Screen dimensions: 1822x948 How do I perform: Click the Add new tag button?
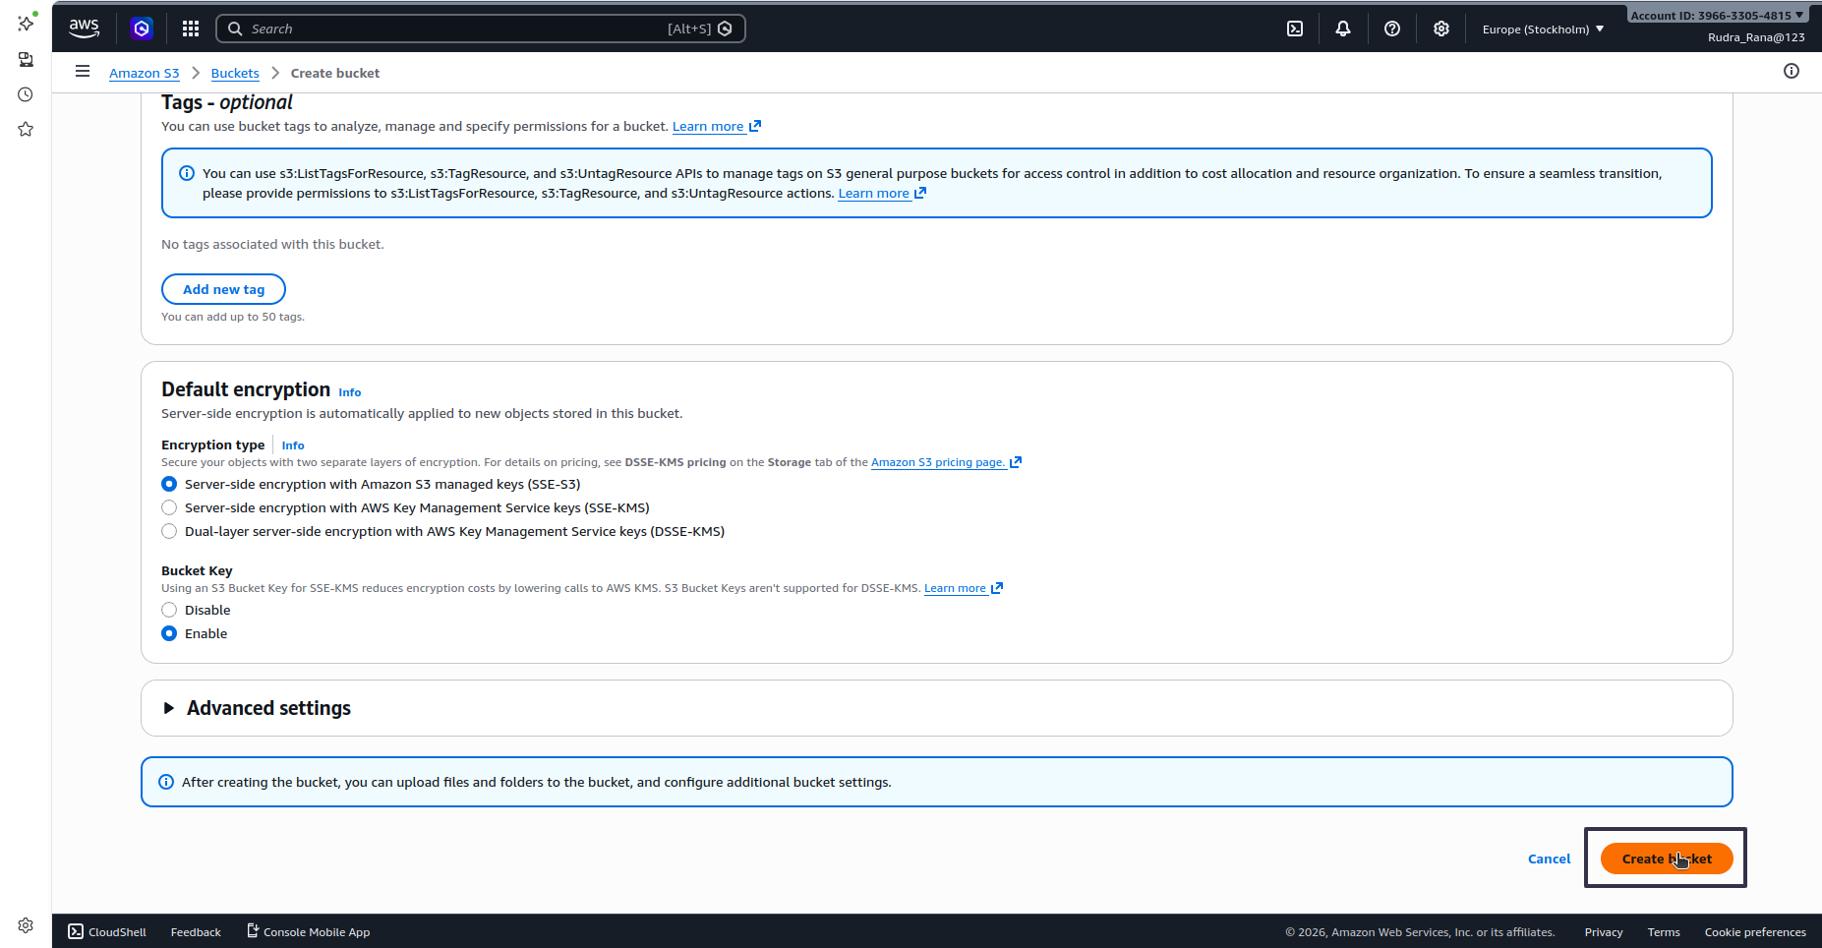coord(223,289)
